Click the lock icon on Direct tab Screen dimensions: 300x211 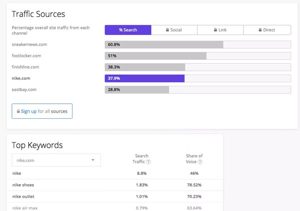tap(260, 30)
